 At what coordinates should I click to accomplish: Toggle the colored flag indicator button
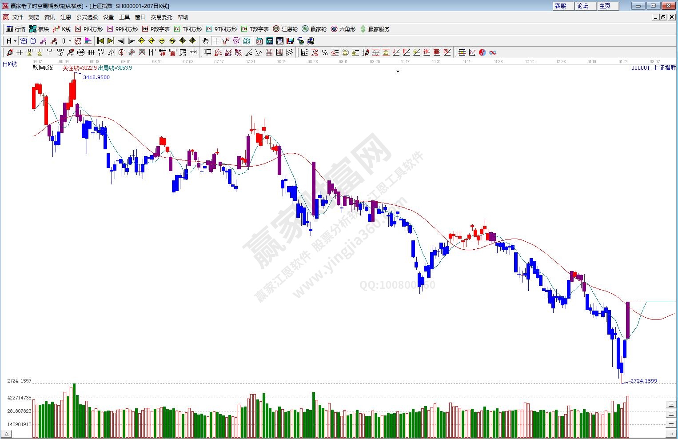click(x=88, y=41)
